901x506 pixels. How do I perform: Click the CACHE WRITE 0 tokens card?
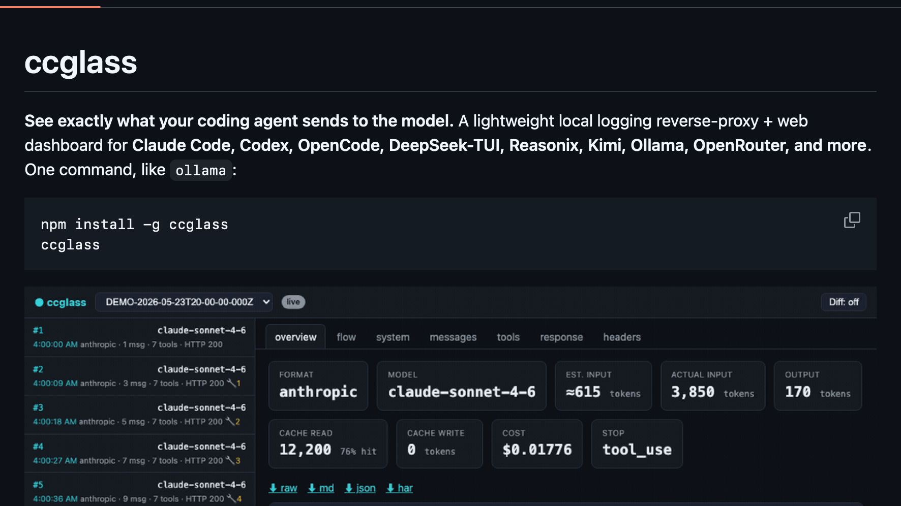(439, 444)
